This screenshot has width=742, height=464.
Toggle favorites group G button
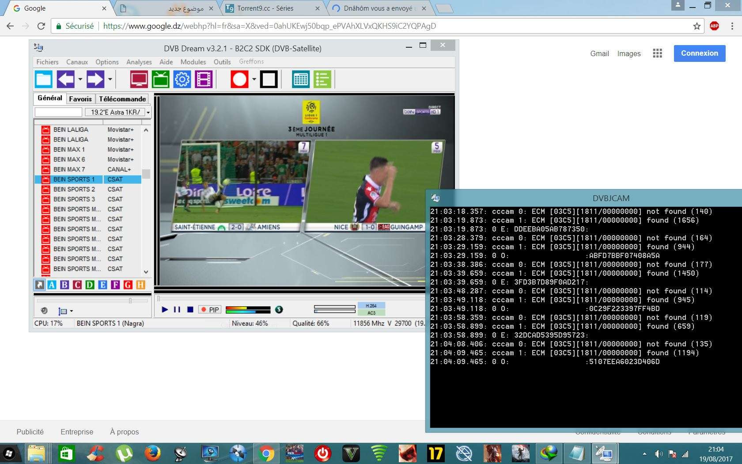[x=128, y=285]
